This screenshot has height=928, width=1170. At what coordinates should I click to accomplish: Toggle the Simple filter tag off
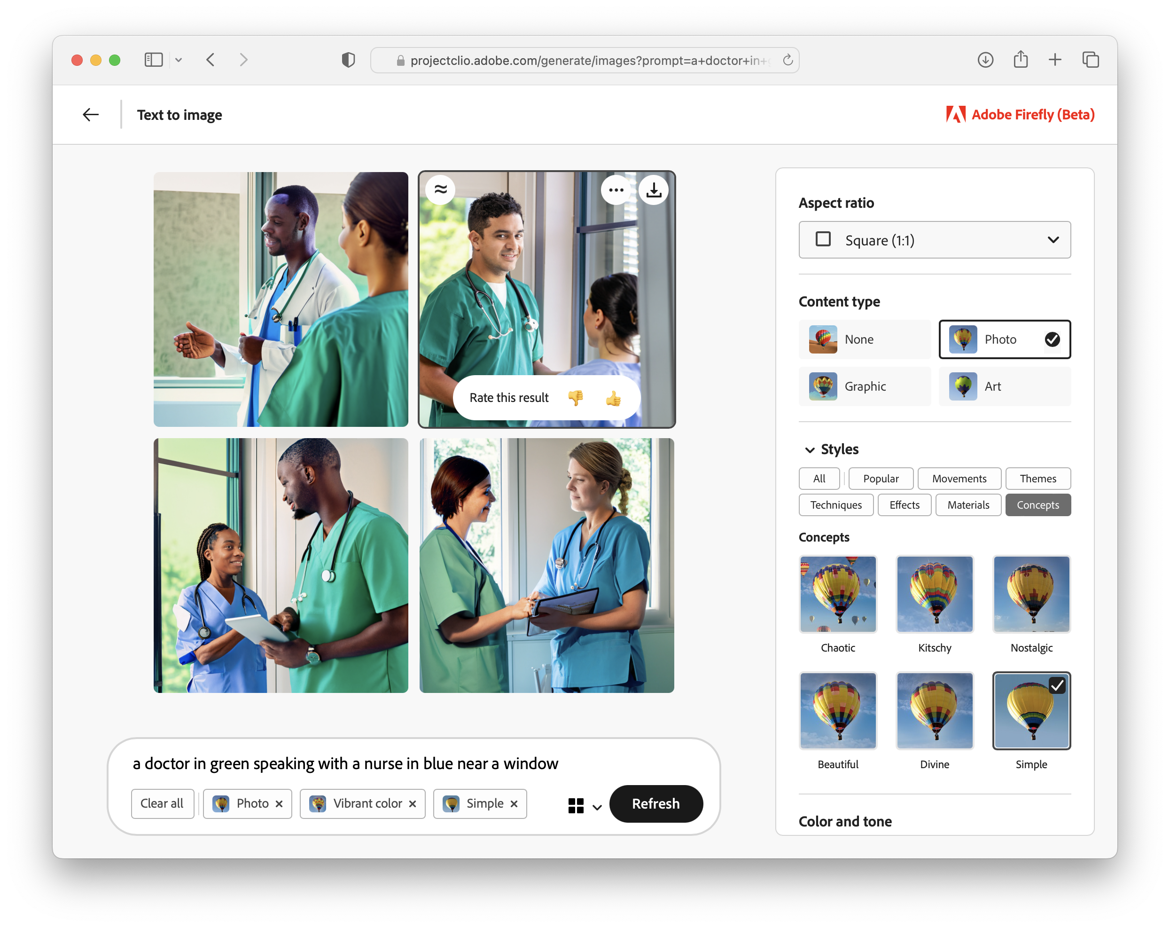[514, 803]
